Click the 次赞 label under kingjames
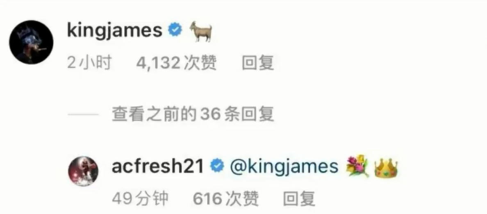Image resolution: width=487 pixels, height=214 pixels. [200, 64]
